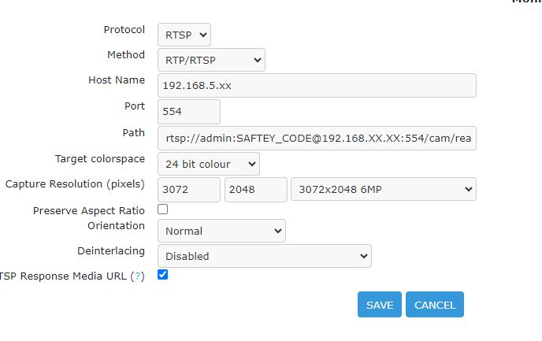
Task: Open the 3072x2048 6MP resolution dropdown
Action: [x=384, y=189]
